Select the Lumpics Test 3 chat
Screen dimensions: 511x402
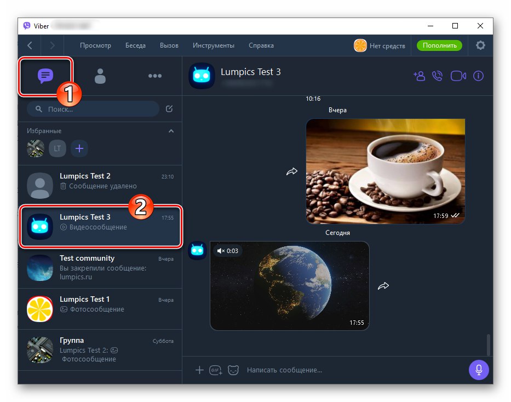tap(100, 226)
